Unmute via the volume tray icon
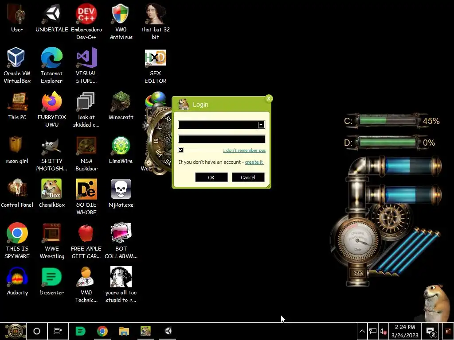This screenshot has height=340, width=454. click(383, 332)
